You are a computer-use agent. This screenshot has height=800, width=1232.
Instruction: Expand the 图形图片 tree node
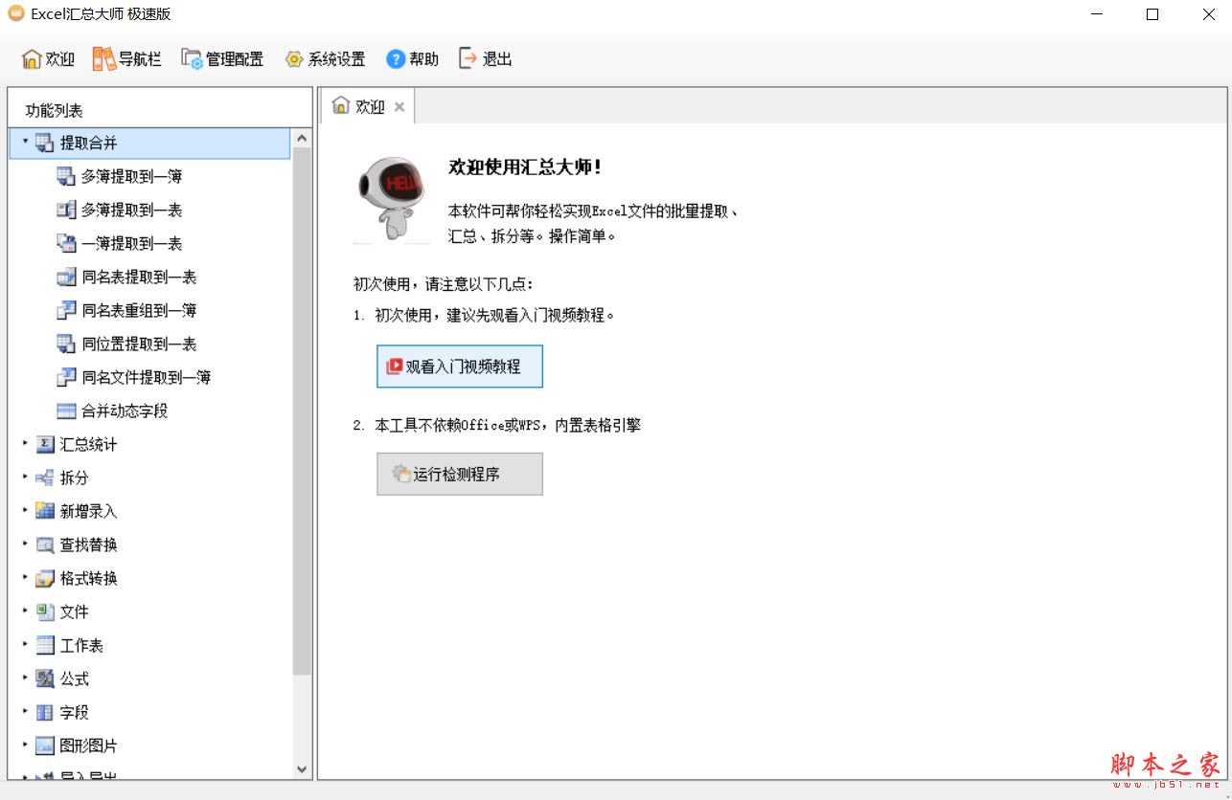[25, 744]
